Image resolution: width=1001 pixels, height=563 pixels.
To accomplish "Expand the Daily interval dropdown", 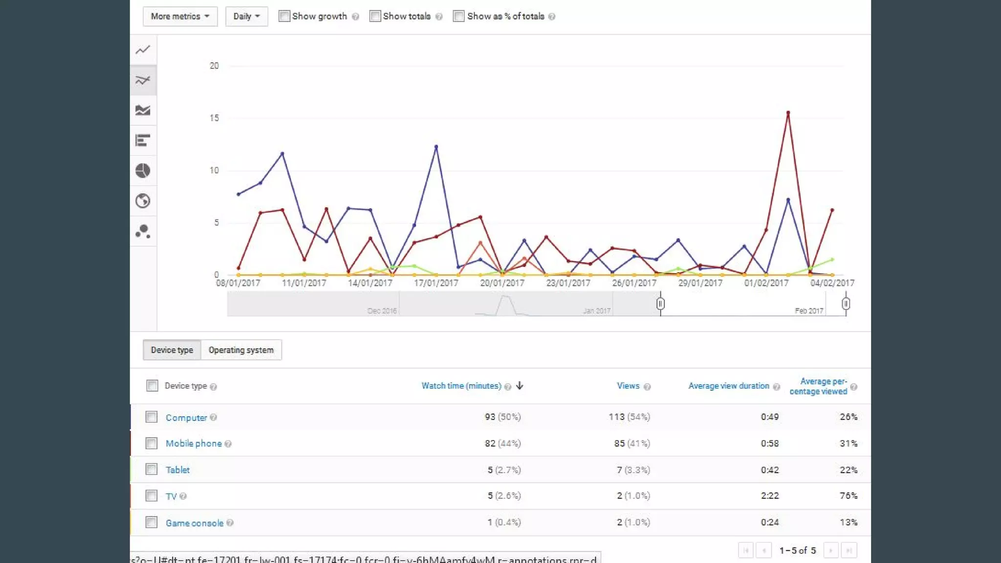I will [246, 16].
